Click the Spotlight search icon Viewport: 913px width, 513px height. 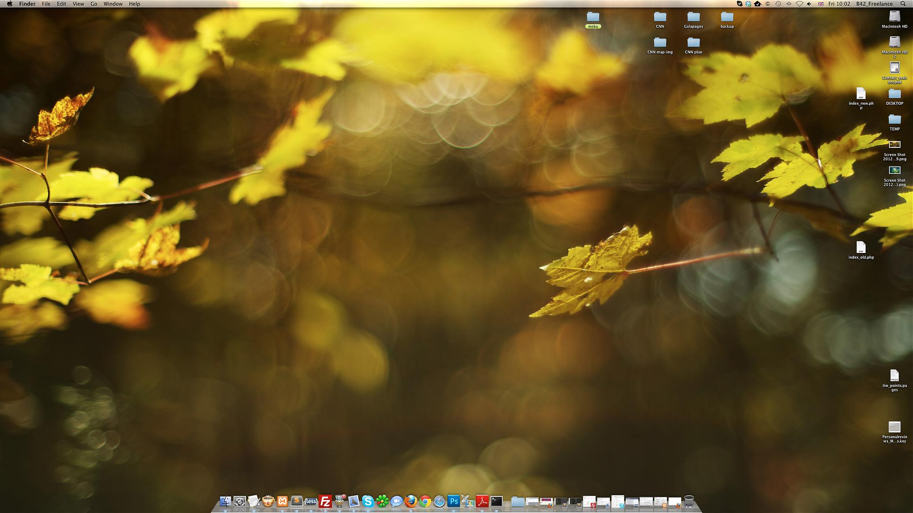[x=903, y=4]
